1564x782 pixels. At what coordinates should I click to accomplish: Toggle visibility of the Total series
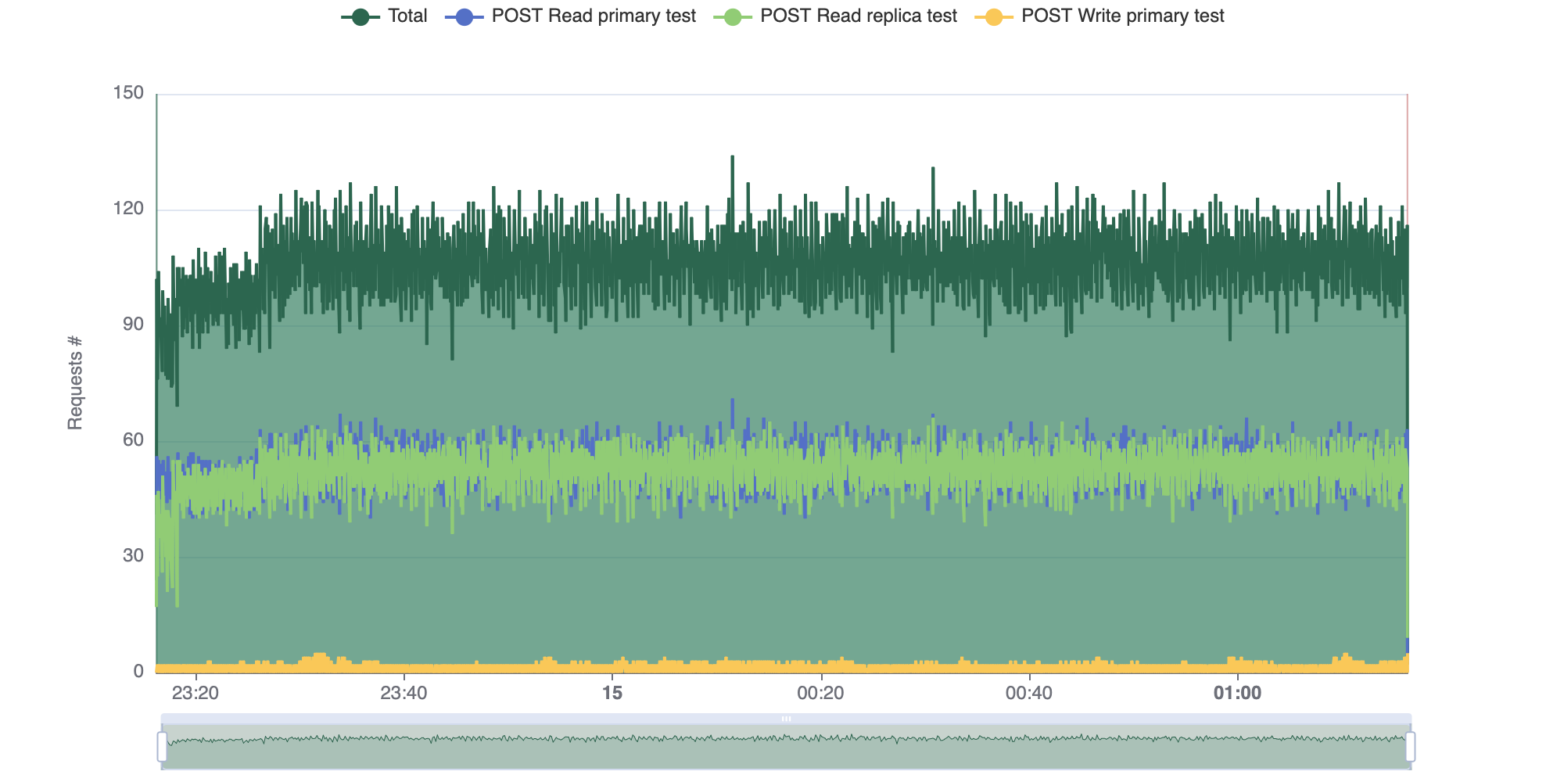coord(406,15)
